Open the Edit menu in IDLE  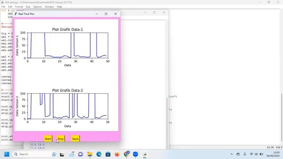pos(10,7)
